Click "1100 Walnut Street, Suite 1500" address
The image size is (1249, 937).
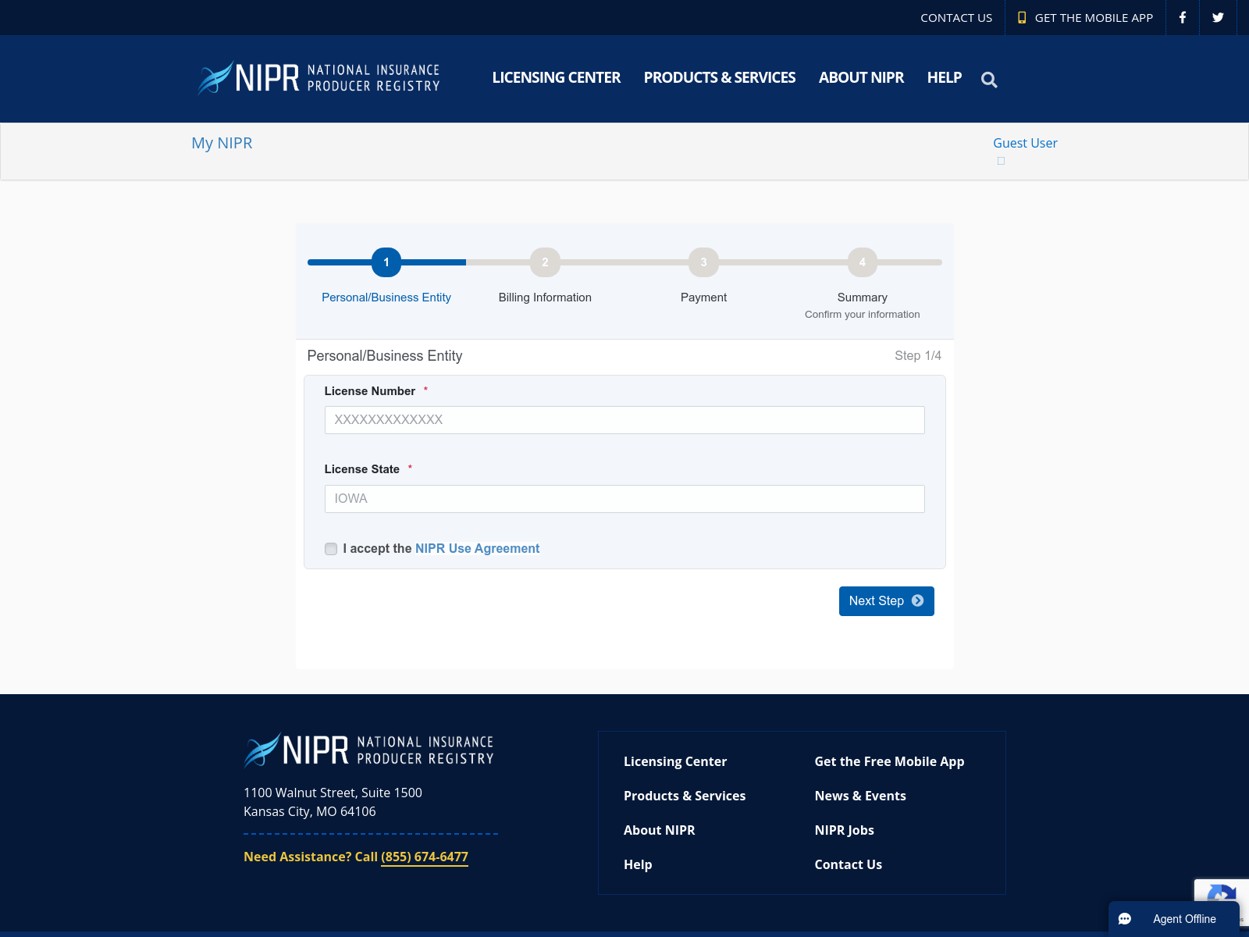[333, 793]
